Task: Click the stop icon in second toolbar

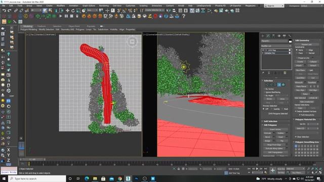Action: click(71, 16)
